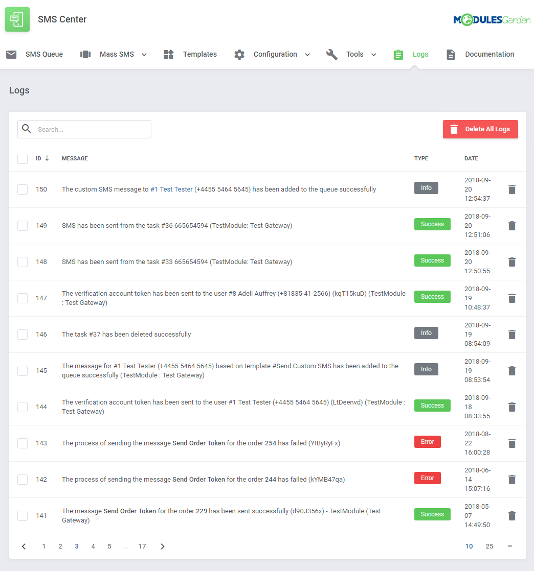This screenshot has height=571, width=534.
Task: Open the Logs menu item
Action: (420, 54)
